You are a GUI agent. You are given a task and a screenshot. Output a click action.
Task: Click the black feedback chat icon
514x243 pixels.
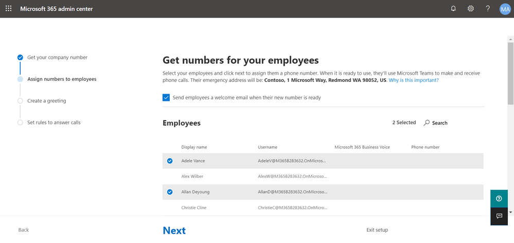[x=499, y=216]
